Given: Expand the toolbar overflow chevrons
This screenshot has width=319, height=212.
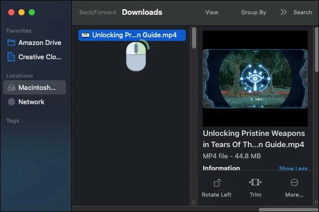Looking at the screenshot, I should pyautogui.click(x=283, y=12).
